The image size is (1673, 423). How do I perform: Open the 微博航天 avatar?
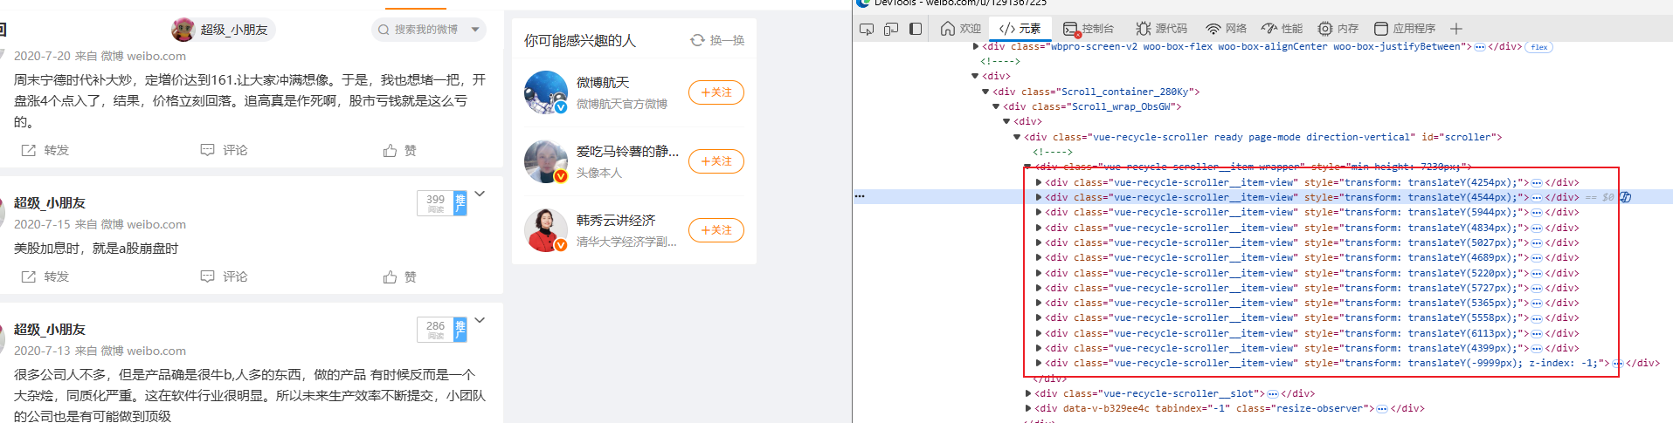546,92
